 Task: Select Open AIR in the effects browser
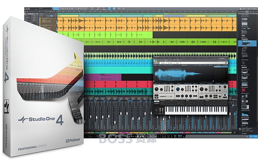tap(245, 53)
